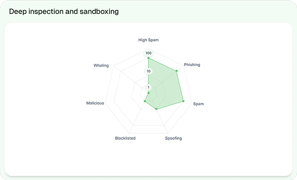Click the Blocklisted data point marker
Screen dimensions: 297x180
point(145,101)
